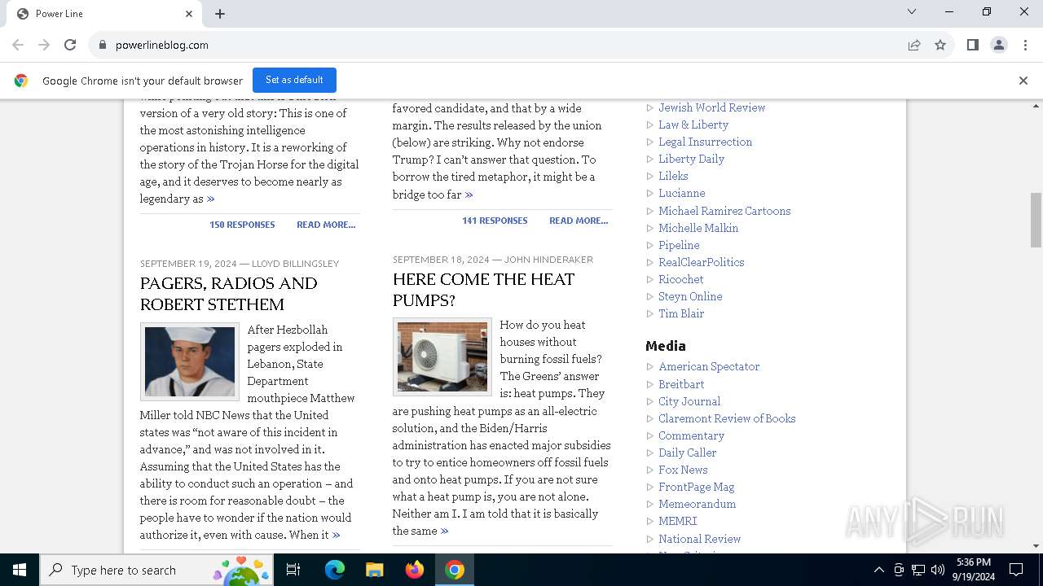Click the browser forward arrow
Viewport: 1043px width, 586px height.
(44, 45)
